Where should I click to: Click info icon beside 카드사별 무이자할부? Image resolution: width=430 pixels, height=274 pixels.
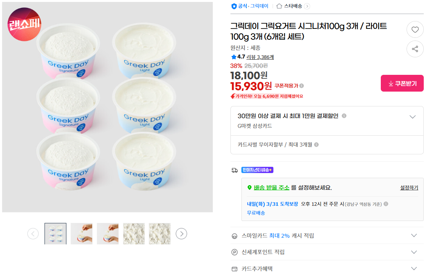pos(316,145)
